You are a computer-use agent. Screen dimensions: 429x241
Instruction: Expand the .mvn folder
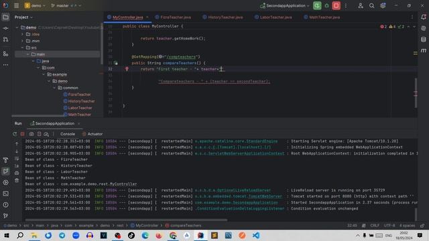tap(22, 41)
